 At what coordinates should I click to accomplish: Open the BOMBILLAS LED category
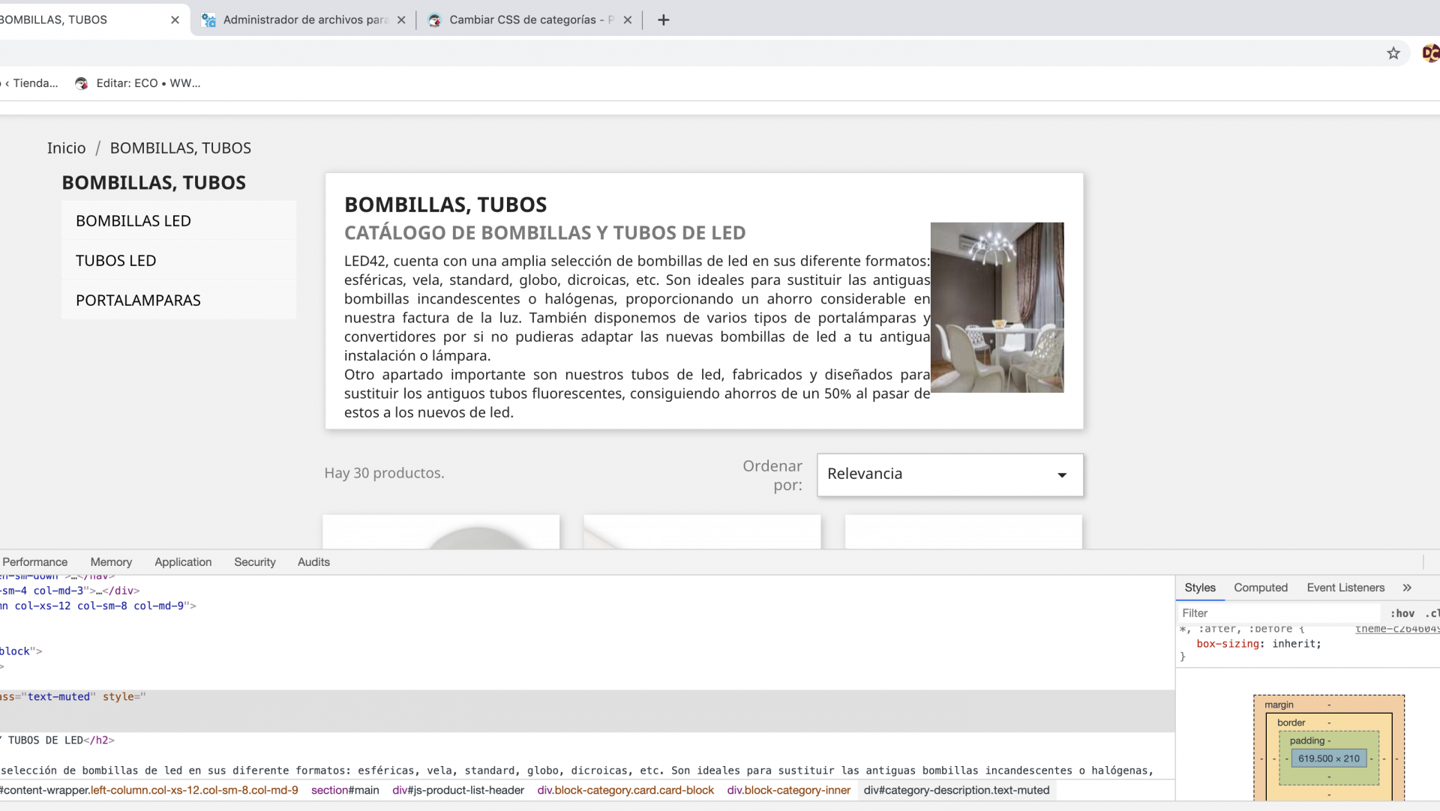click(x=133, y=221)
